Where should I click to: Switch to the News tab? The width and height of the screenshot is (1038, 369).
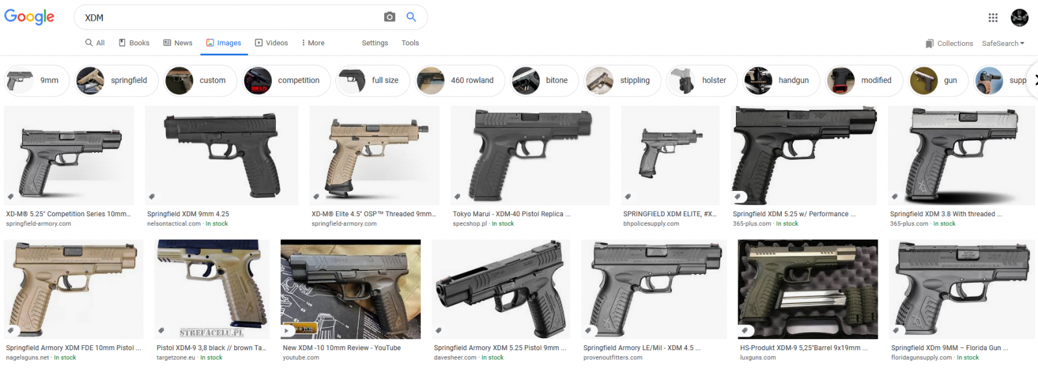178,43
